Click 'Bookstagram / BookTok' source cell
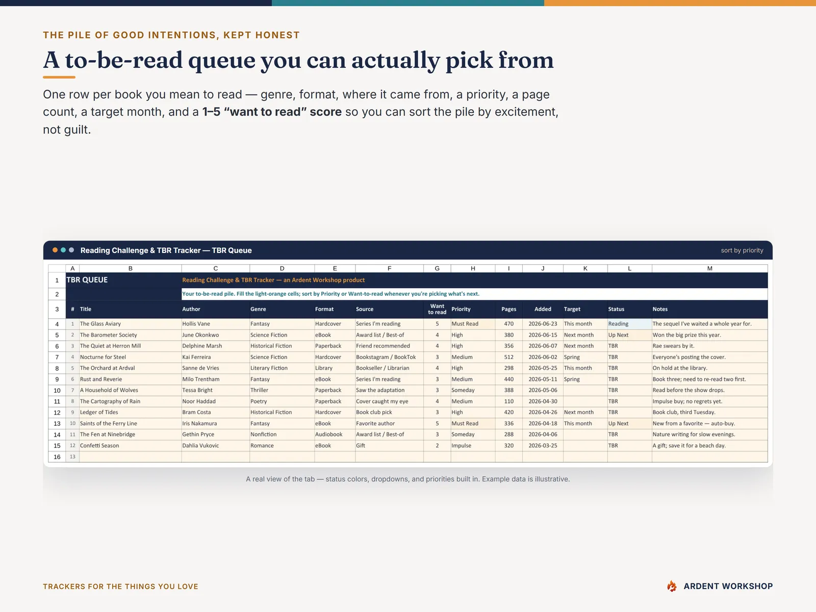 [x=390, y=357]
